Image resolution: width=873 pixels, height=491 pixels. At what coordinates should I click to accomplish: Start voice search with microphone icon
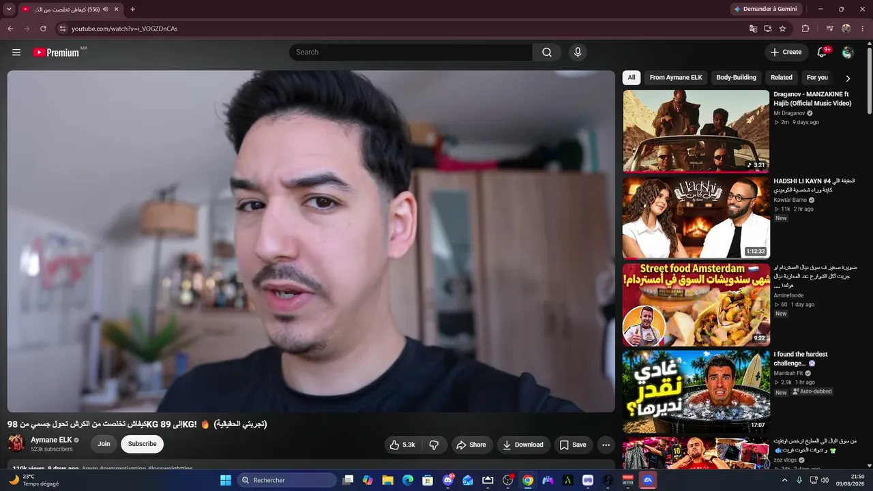[578, 53]
